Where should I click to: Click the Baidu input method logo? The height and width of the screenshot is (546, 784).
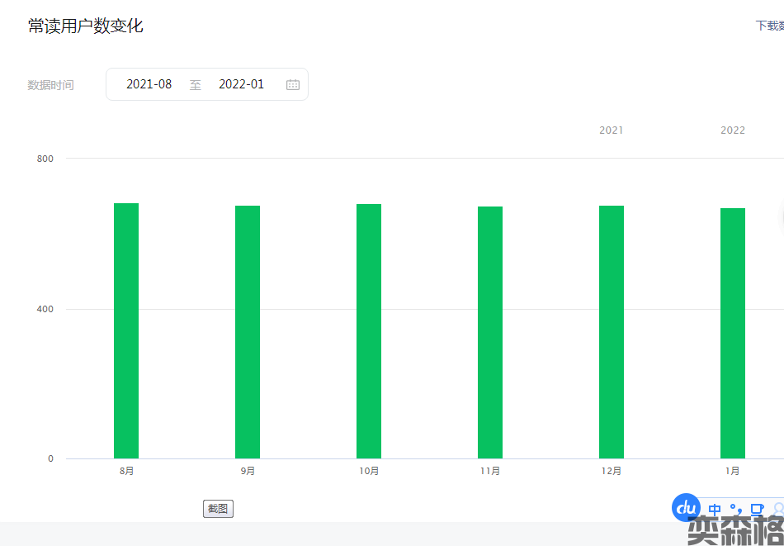tap(686, 508)
